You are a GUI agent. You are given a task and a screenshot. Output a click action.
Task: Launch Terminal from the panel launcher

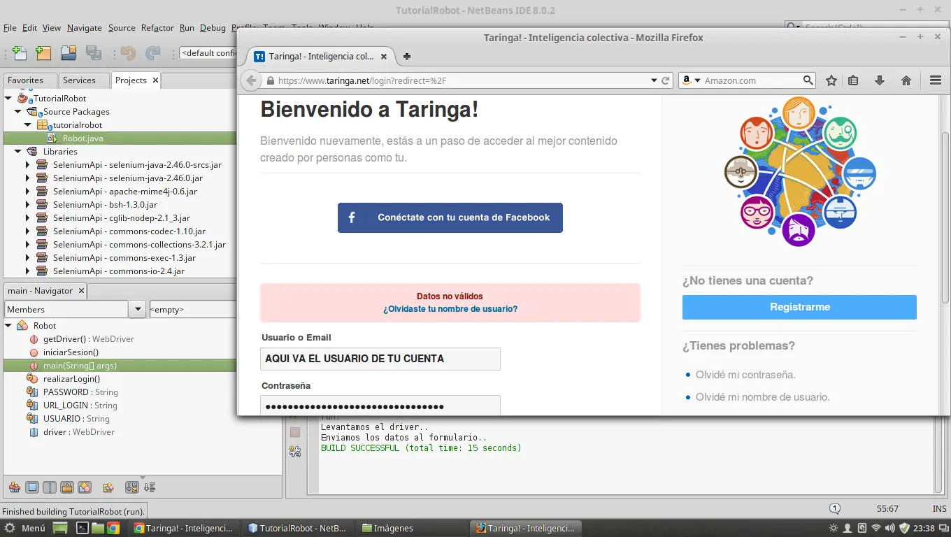(82, 528)
